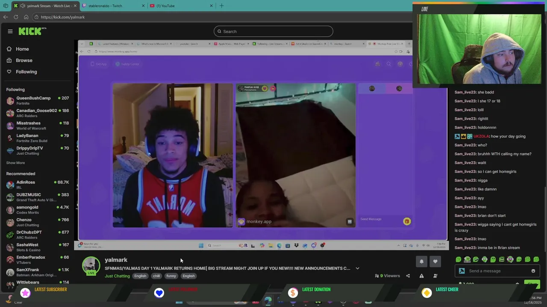This screenshot has width=547, height=307.
Task: Open yalmark channel name link
Action: (x=116, y=260)
